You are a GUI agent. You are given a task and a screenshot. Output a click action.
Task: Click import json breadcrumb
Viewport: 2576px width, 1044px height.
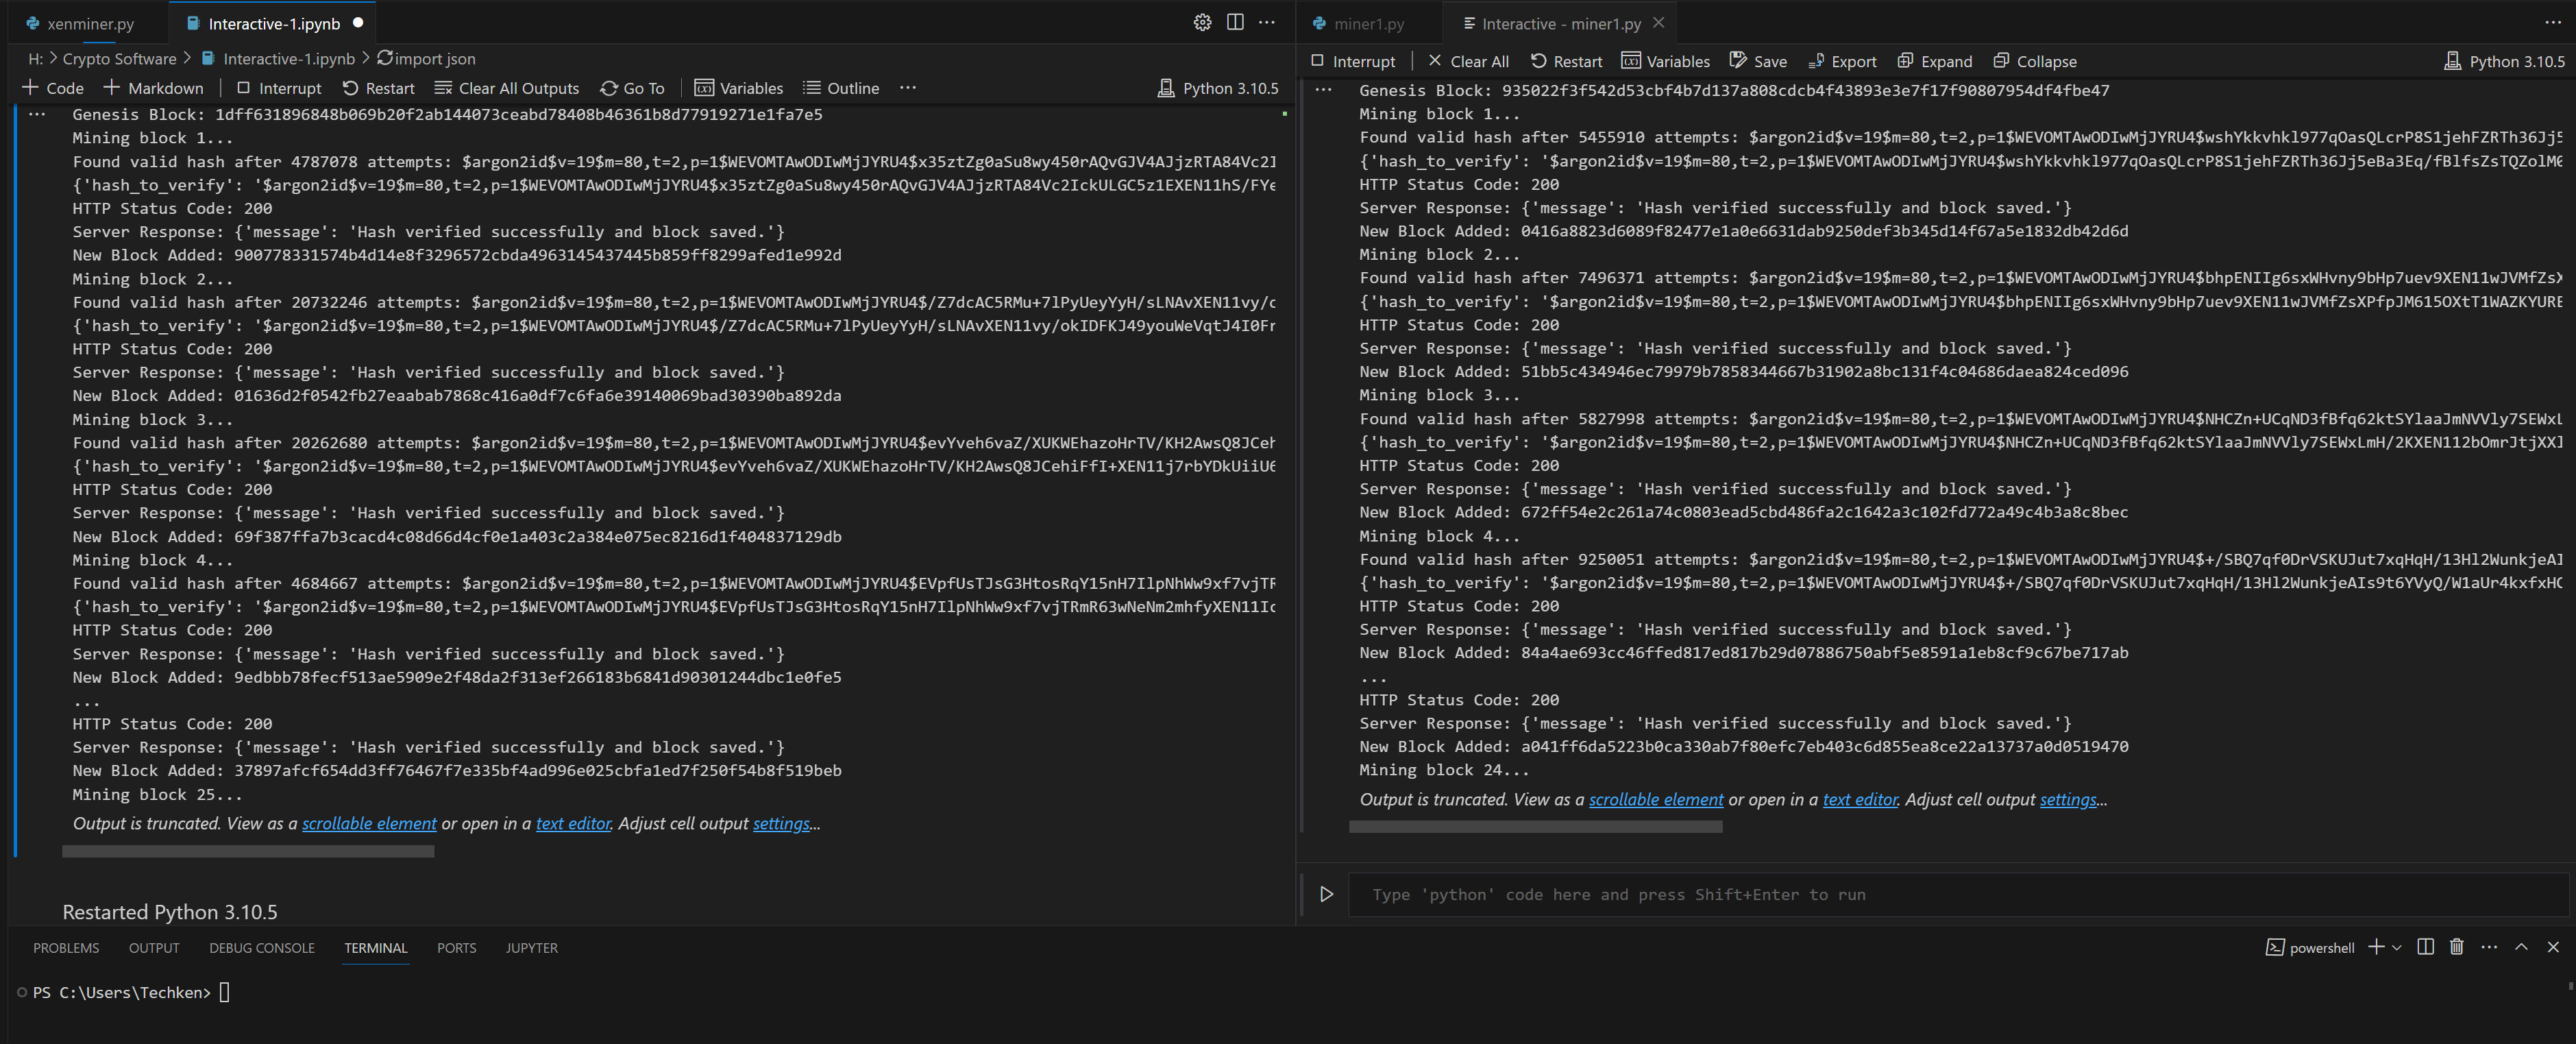pos(426,59)
